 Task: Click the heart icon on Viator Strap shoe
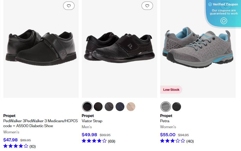[x=147, y=5]
